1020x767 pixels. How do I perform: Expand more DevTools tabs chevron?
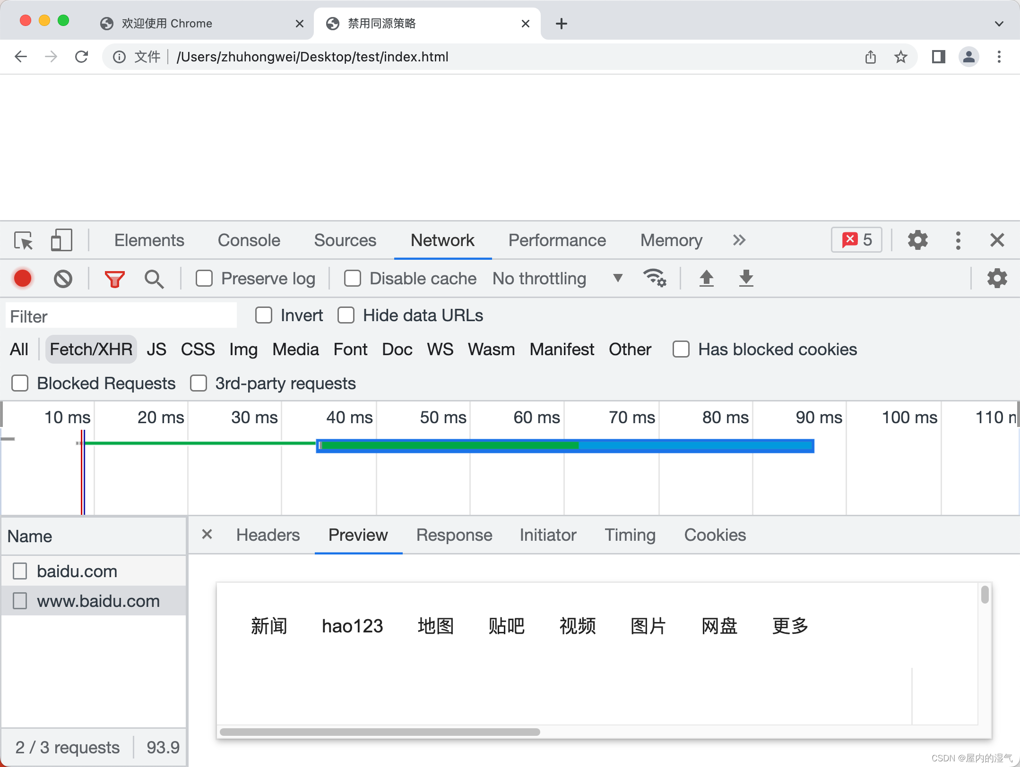(739, 240)
